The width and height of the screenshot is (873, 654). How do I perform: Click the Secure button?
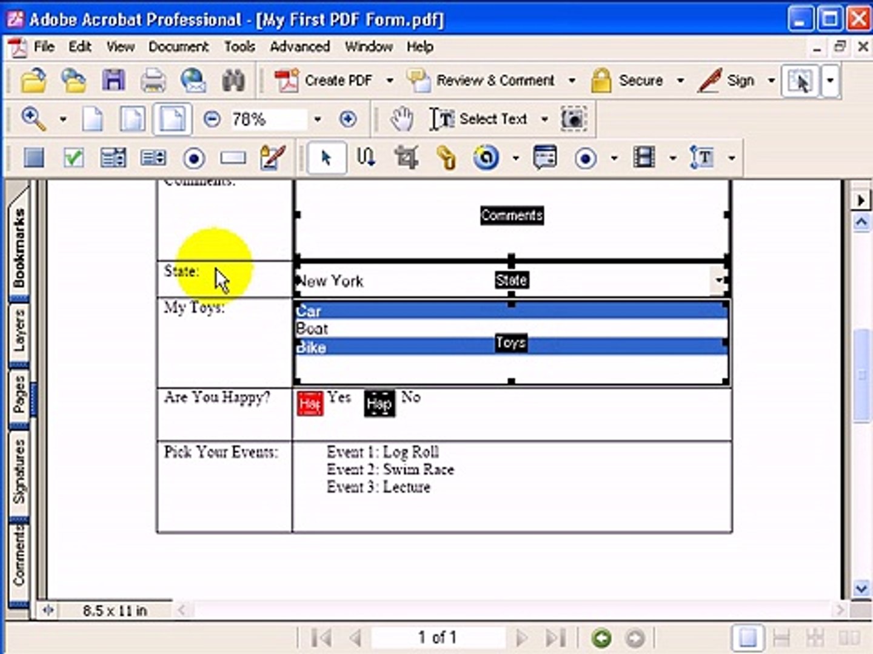click(627, 81)
